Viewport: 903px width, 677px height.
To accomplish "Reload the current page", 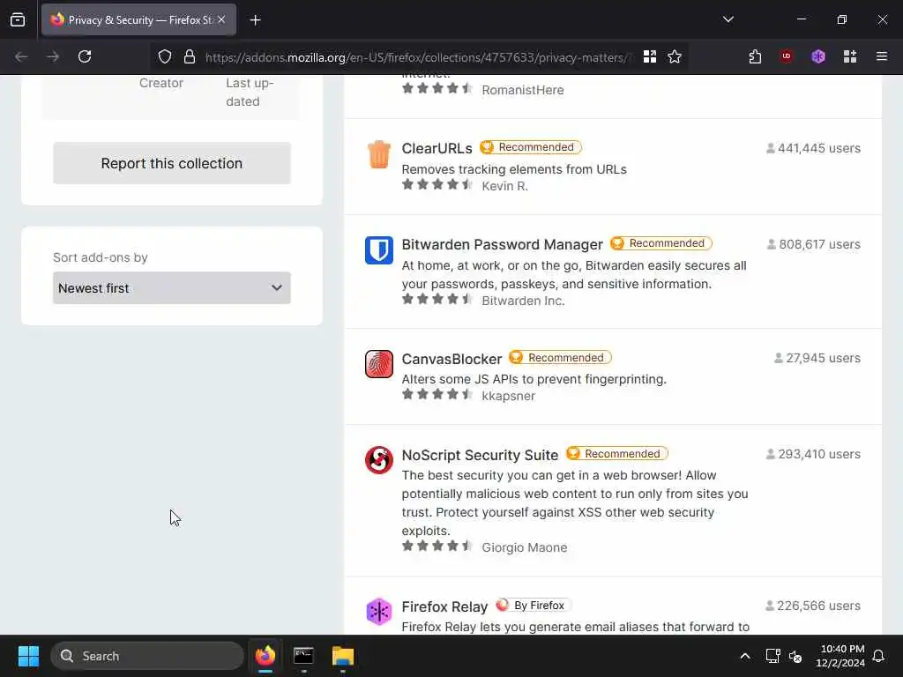I will pos(85,56).
